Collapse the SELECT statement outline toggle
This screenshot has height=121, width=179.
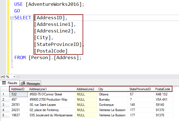[12, 18]
